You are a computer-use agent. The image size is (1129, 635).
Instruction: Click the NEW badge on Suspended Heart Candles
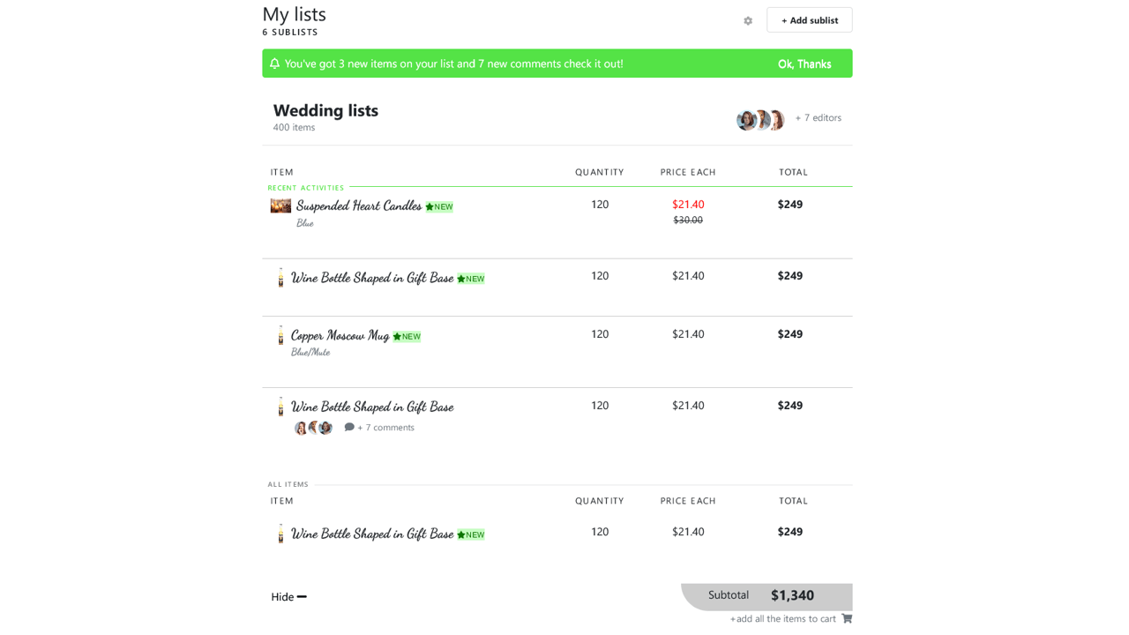[x=438, y=205]
